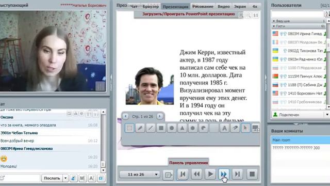Select user 1115М Пинчук in list
This screenshot has width=330, height=186.
(299, 76)
